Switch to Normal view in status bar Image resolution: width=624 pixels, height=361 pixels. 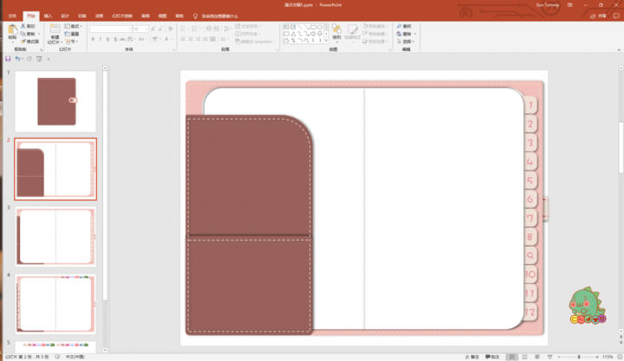512,357
